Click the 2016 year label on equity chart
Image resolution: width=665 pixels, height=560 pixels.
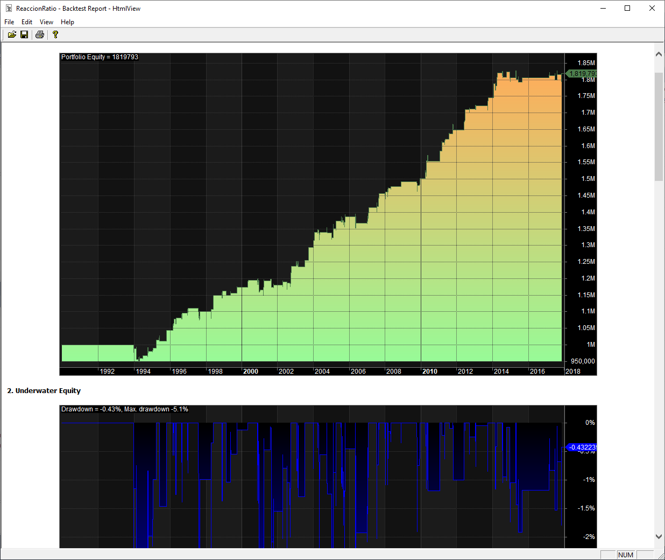(x=537, y=372)
